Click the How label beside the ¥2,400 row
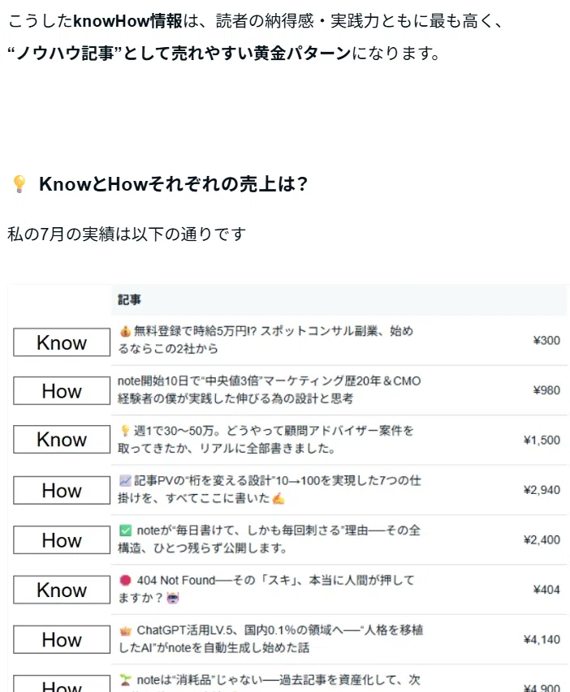This screenshot has width=570, height=692. [62, 539]
